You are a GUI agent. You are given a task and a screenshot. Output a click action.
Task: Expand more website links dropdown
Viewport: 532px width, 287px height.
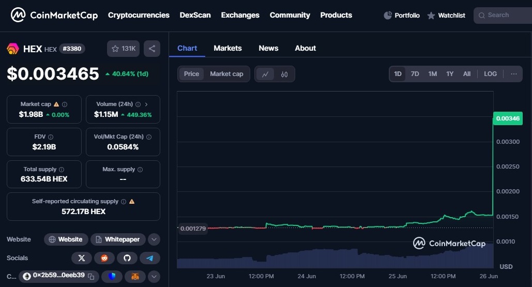154,239
